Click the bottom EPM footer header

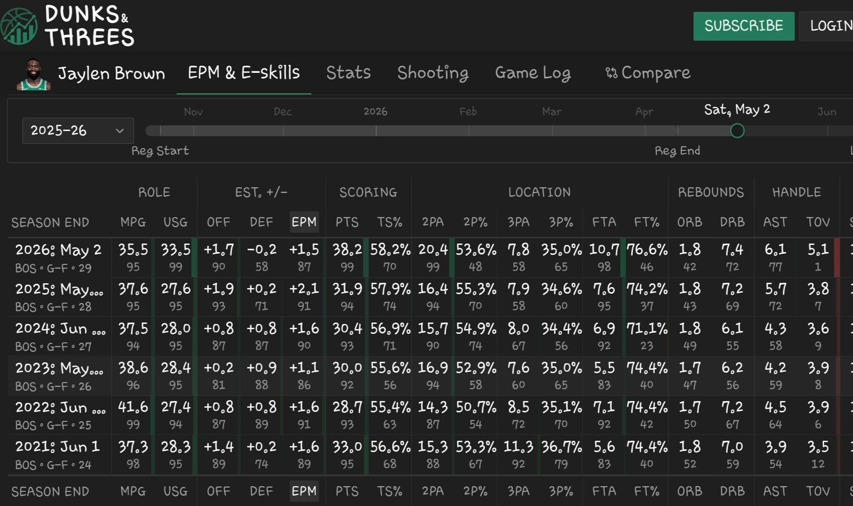304,491
